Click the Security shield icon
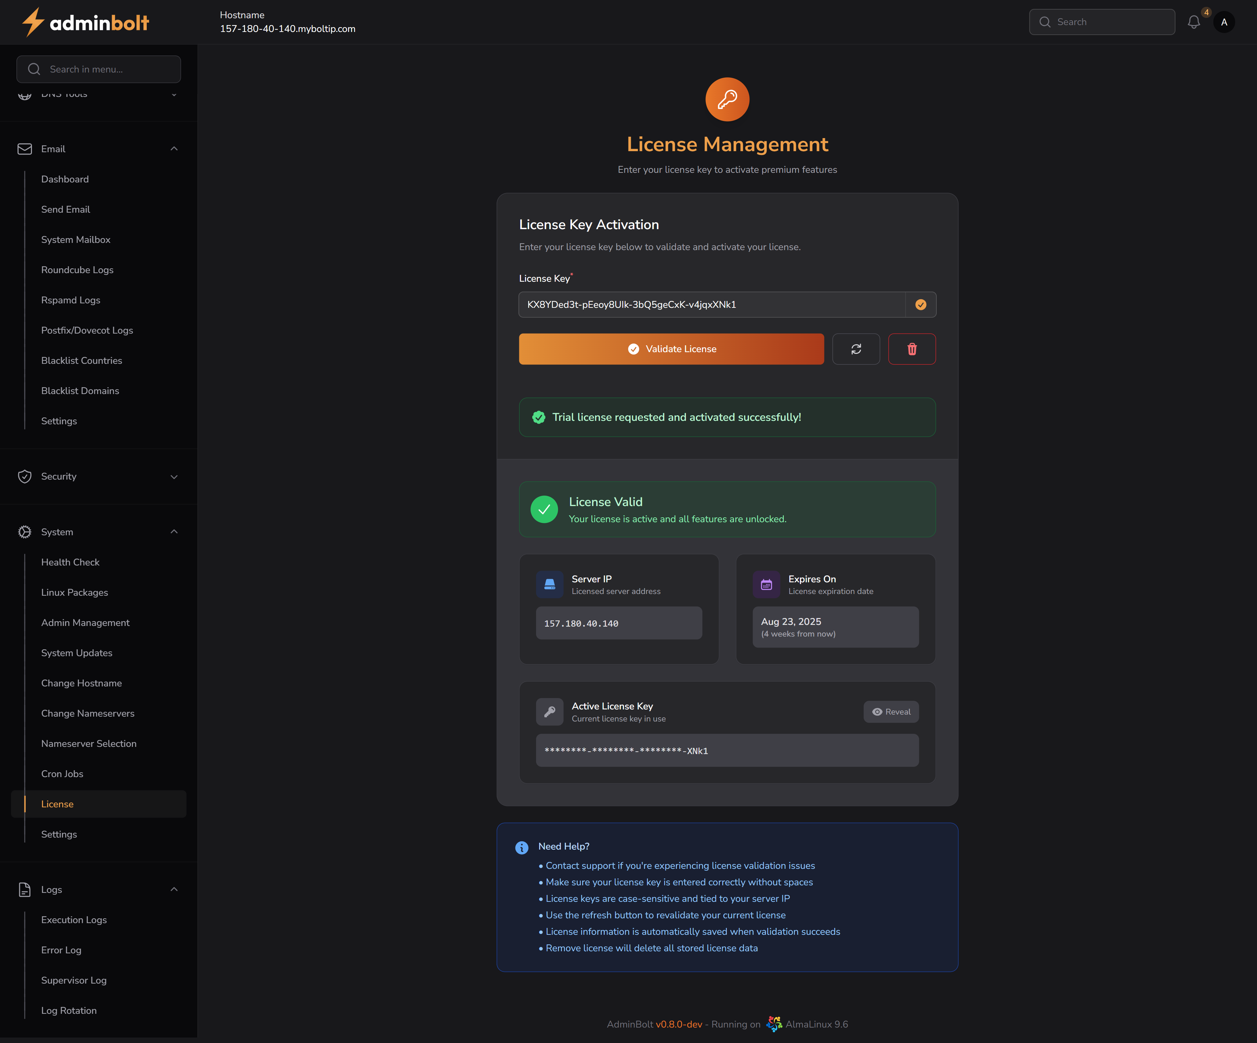Viewport: 1257px width, 1043px height. (25, 476)
